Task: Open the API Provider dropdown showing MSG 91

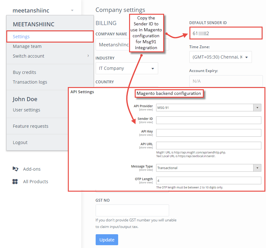Action: point(208,108)
